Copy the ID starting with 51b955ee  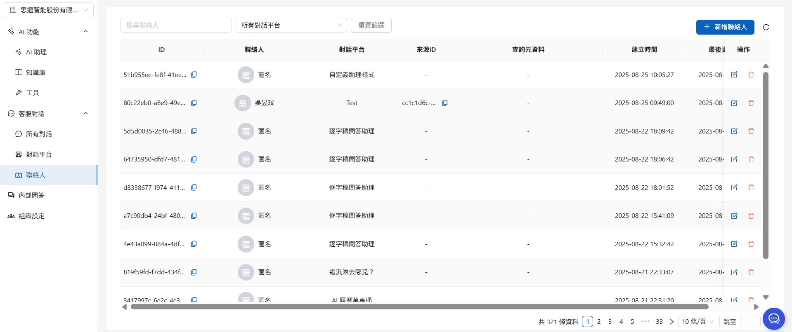194,75
